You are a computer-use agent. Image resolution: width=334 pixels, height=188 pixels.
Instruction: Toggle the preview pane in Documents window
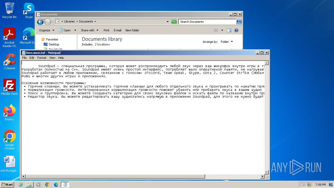[229, 30]
